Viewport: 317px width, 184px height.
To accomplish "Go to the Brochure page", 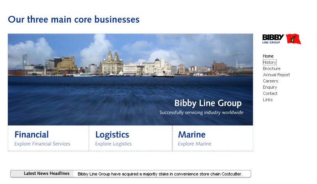I will (x=271, y=68).
